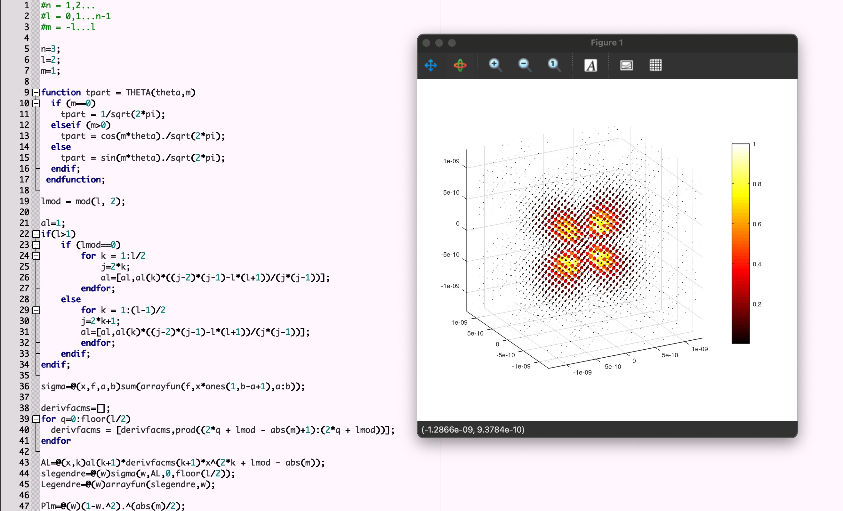Click line number 5 in the gutter
The image size is (843, 511).
click(26, 49)
